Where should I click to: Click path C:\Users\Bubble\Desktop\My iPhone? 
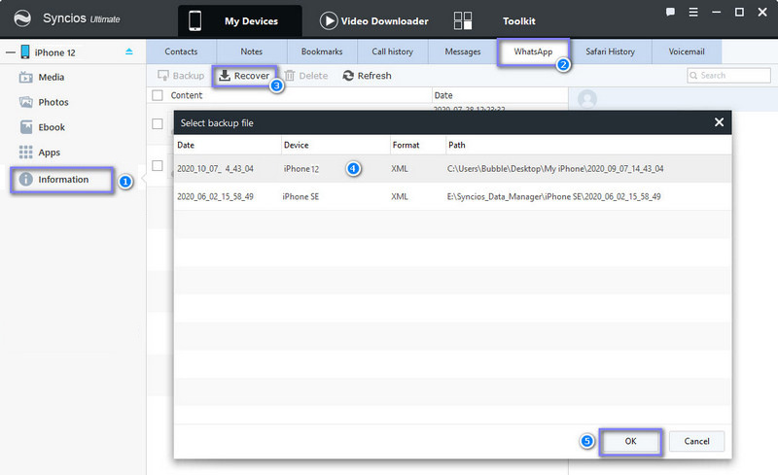pyautogui.click(x=555, y=169)
